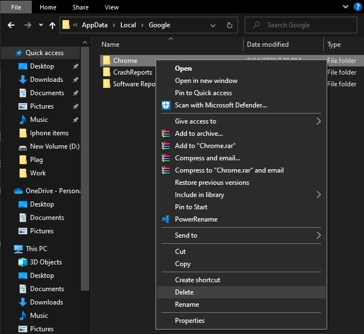Click the Search Google input field
This screenshot has height=334, width=364.
pyautogui.click(x=301, y=25)
